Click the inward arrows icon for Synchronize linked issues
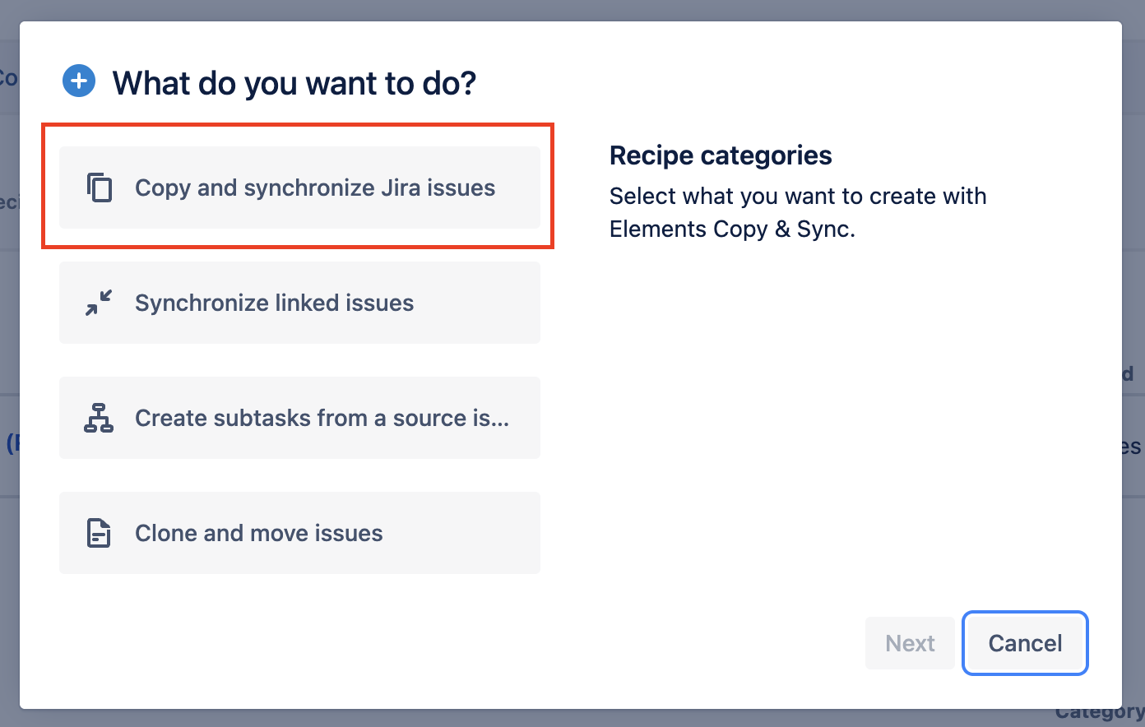The image size is (1145, 727). (x=100, y=303)
